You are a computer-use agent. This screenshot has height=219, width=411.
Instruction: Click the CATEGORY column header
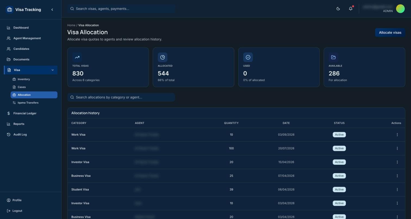coord(79,123)
